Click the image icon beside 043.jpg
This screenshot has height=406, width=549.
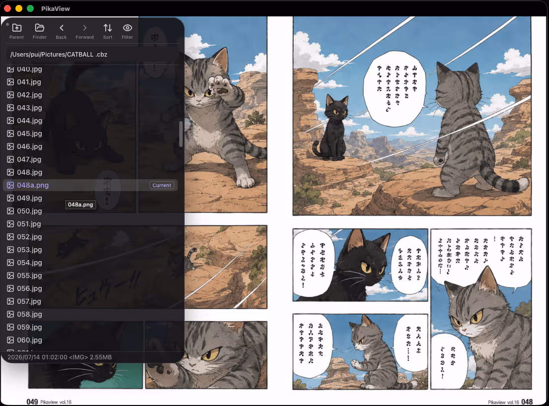coord(10,108)
